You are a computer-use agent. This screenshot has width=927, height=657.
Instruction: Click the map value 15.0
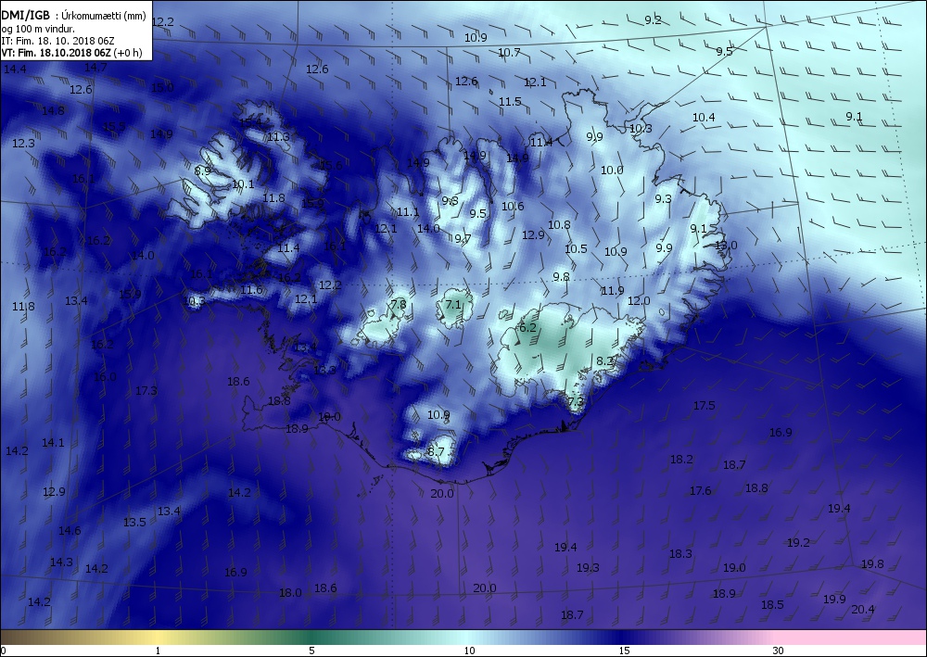click(x=162, y=87)
